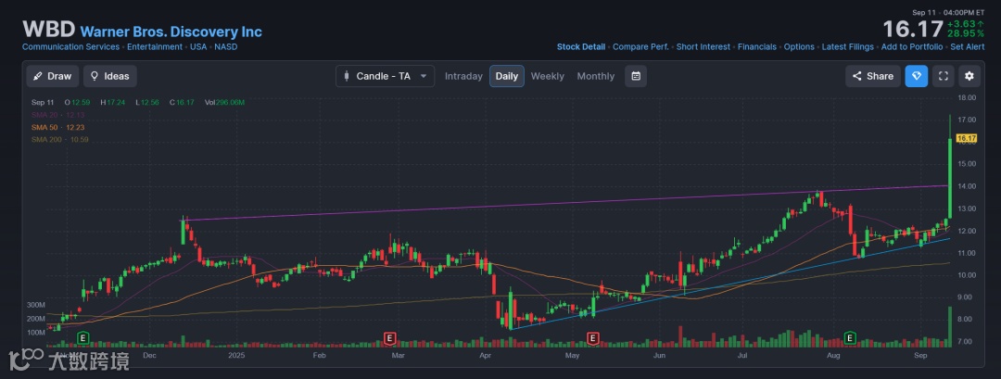Click the August earnings marker E

click(x=850, y=337)
